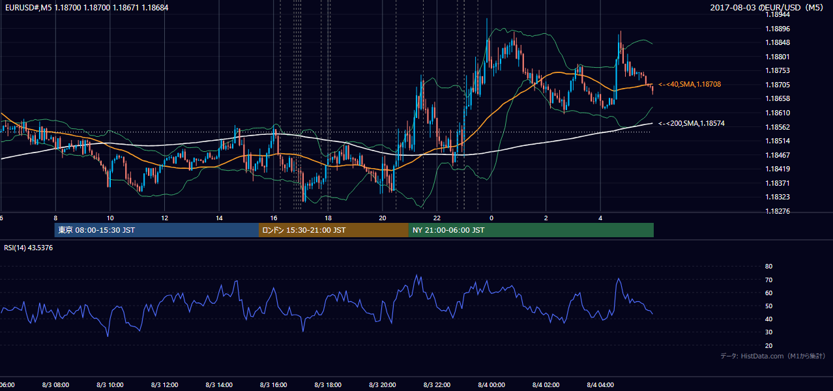The image size is (833, 391).
Task: Click hour tick 14 under price chart
Action: (220, 218)
